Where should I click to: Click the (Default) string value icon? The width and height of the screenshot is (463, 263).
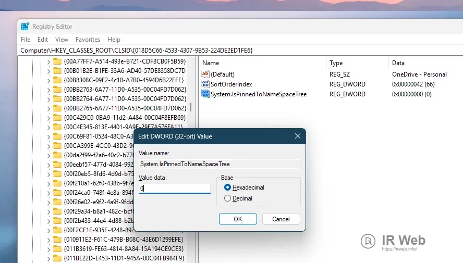point(205,74)
